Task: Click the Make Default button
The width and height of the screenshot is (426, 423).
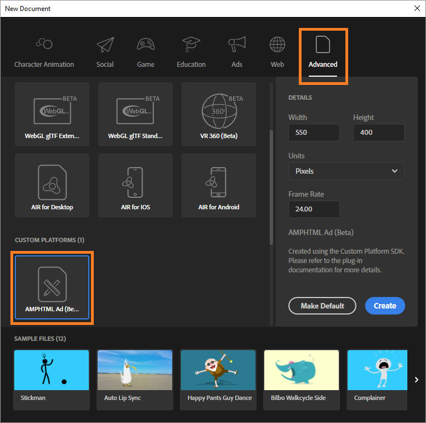Action: pyautogui.click(x=322, y=306)
